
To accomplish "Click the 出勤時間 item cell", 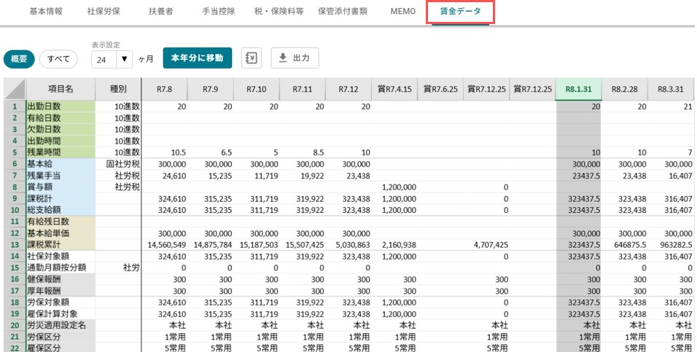I will (61, 141).
